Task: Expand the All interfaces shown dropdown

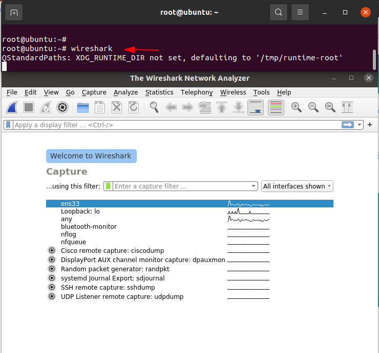Action: pos(297,186)
